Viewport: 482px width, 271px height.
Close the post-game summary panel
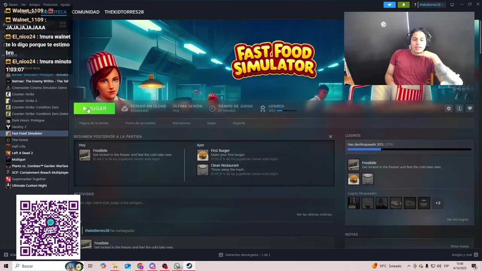[331, 137]
